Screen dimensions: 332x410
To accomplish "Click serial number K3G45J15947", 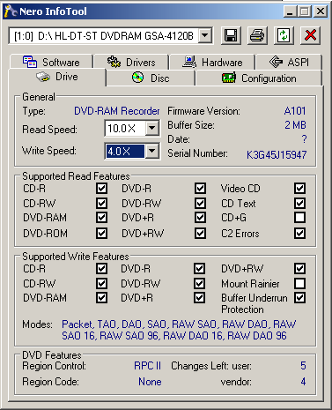I will 277,154.
